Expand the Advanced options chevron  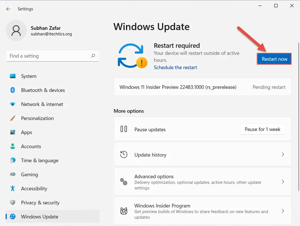283,182
